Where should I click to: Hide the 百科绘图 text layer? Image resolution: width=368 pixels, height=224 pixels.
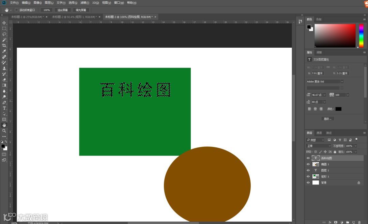308,158
